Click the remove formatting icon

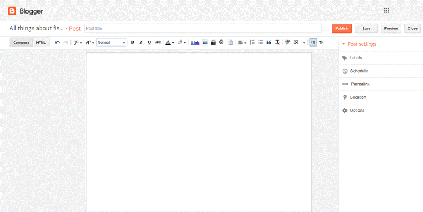(x=277, y=43)
